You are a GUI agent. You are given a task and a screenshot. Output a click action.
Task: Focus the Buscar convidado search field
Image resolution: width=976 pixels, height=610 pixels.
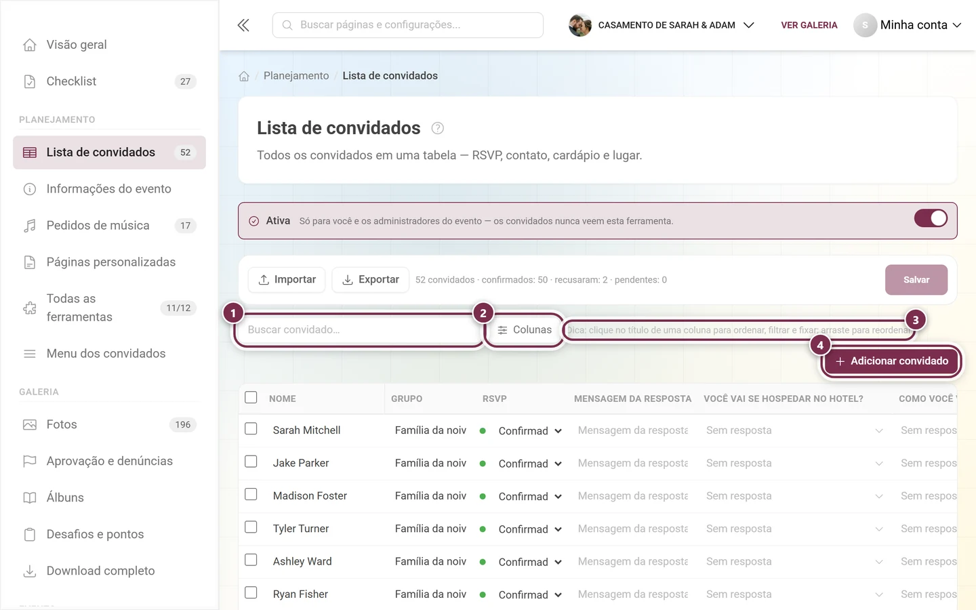point(359,330)
